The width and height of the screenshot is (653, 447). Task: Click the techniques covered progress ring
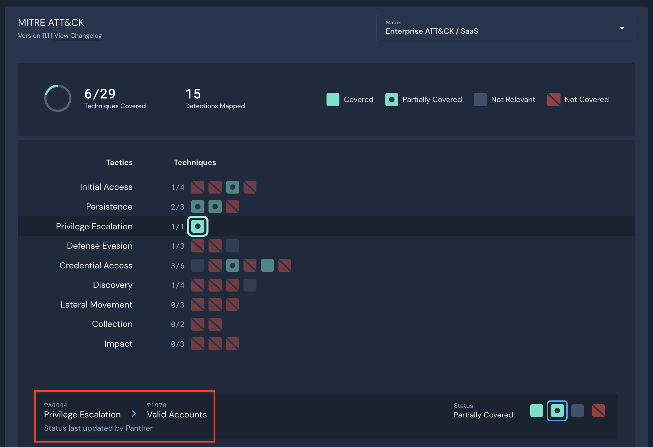pos(58,98)
